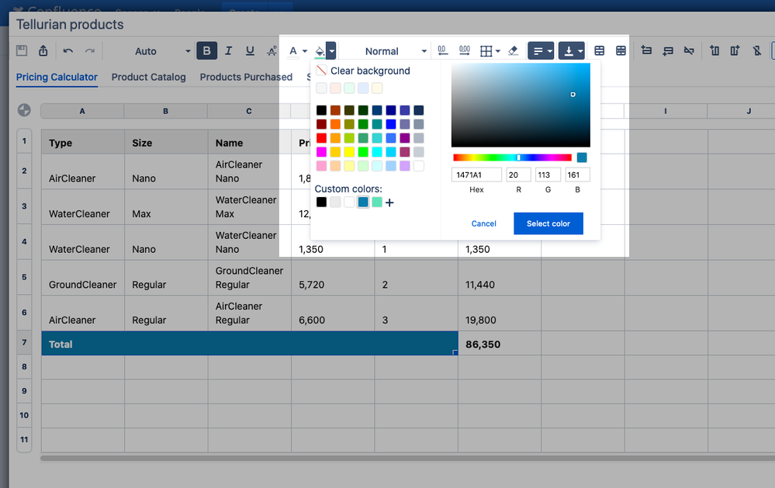Confirm with the Select color button
This screenshot has width=775, height=488.
click(548, 223)
